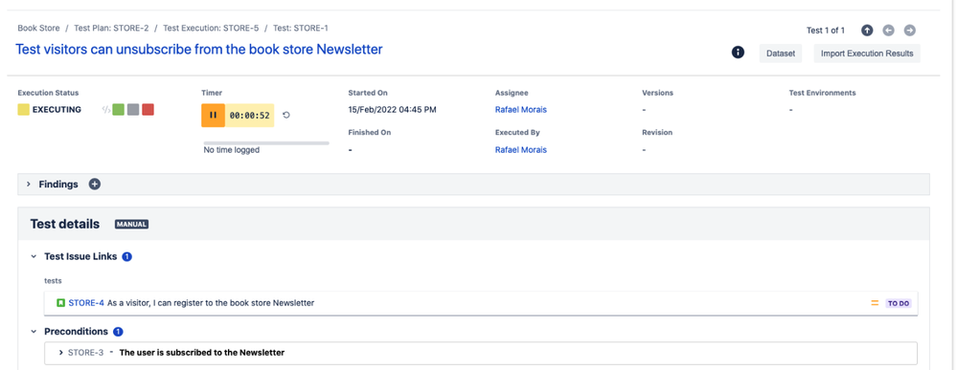Click the Test 1 of 1 counter
Viewport: 957px width, 370px height.
tap(826, 30)
